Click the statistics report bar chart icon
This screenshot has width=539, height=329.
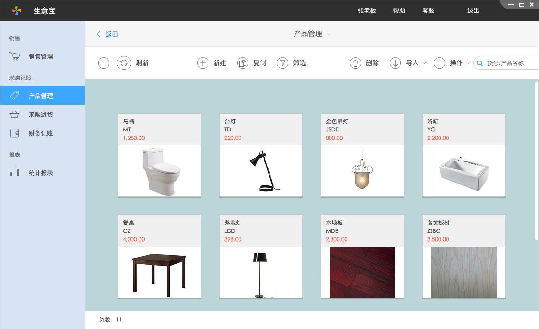click(15, 173)
